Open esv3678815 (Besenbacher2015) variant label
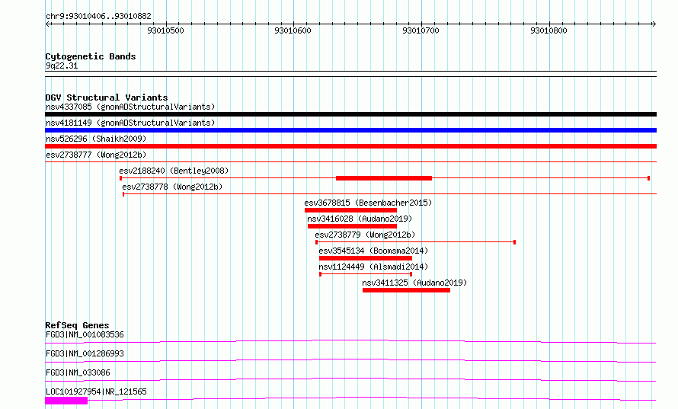 (368, 203)
